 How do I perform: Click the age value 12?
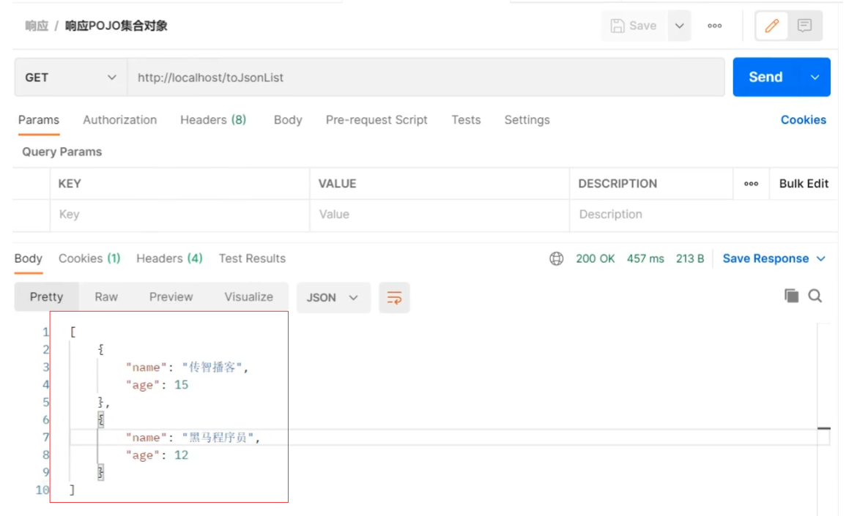tap(182, 455)
